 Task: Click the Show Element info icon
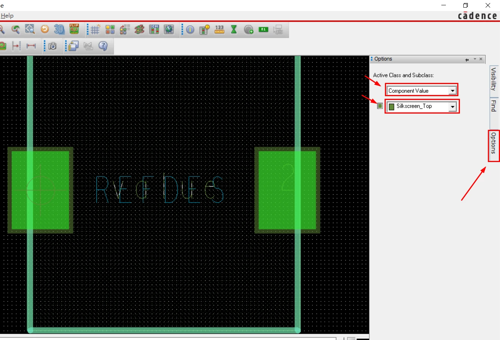[x=190, y=30]
